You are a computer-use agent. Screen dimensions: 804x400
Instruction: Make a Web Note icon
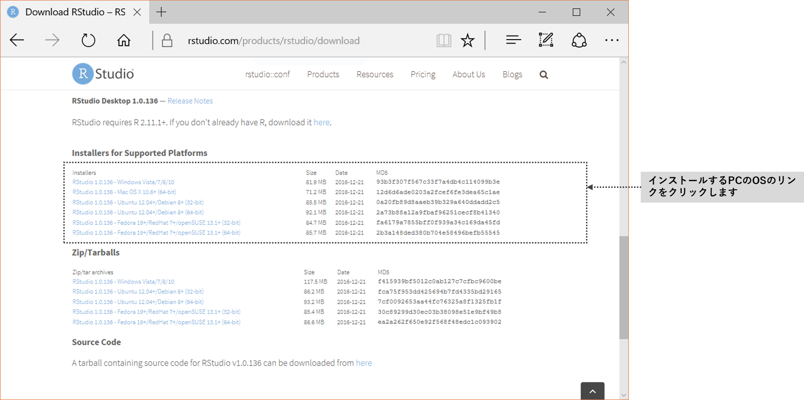546,40
